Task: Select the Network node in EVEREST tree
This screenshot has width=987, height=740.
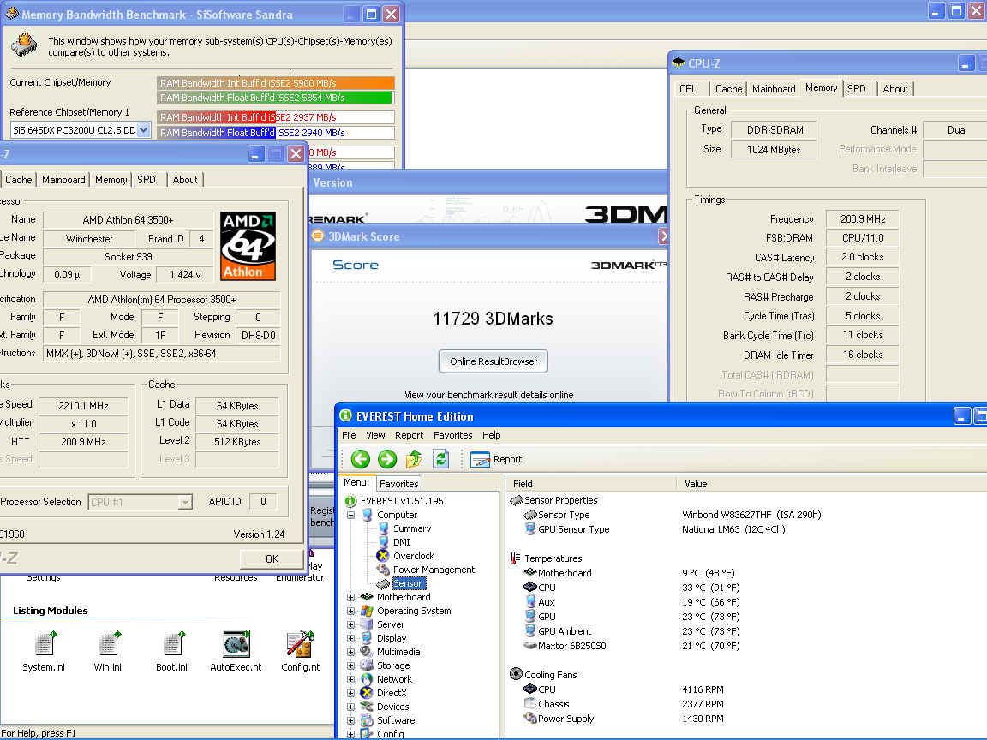Action: point(394,679)
